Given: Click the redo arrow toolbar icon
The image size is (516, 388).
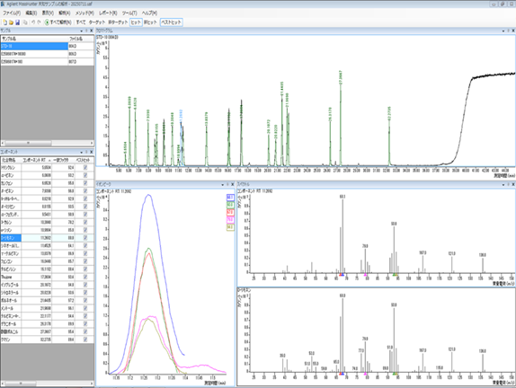Looking at the screenshot, I should click(40, 22).
